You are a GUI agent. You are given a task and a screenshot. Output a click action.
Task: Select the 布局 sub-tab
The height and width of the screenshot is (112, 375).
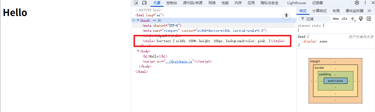[336, 11]
